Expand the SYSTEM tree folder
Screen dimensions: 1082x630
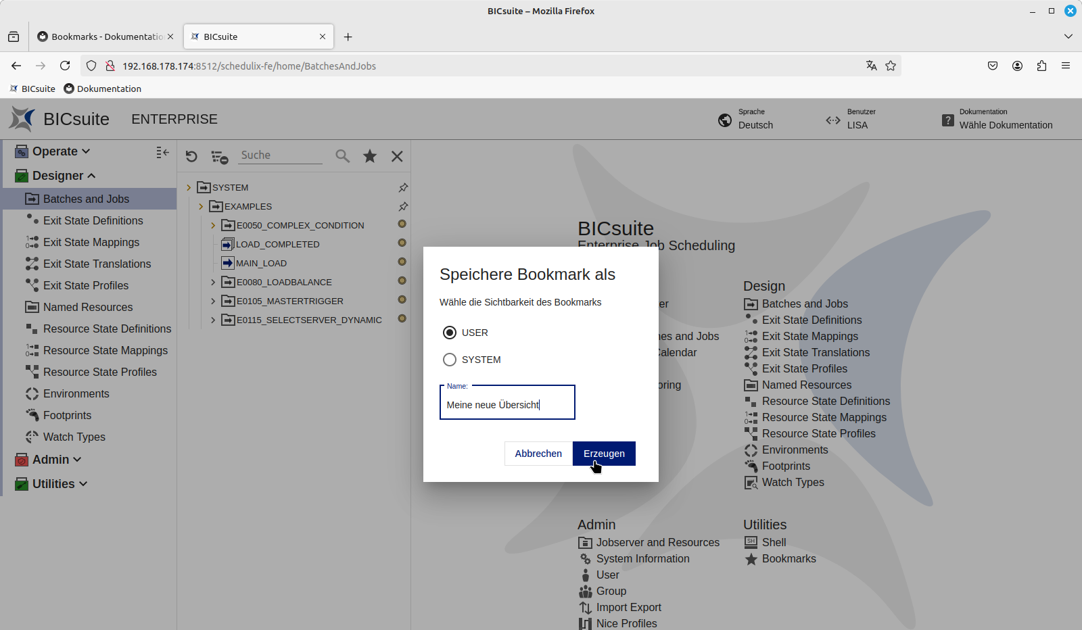pos(189,188)
